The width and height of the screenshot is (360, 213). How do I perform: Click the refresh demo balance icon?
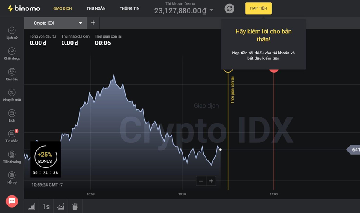point(229,8)
